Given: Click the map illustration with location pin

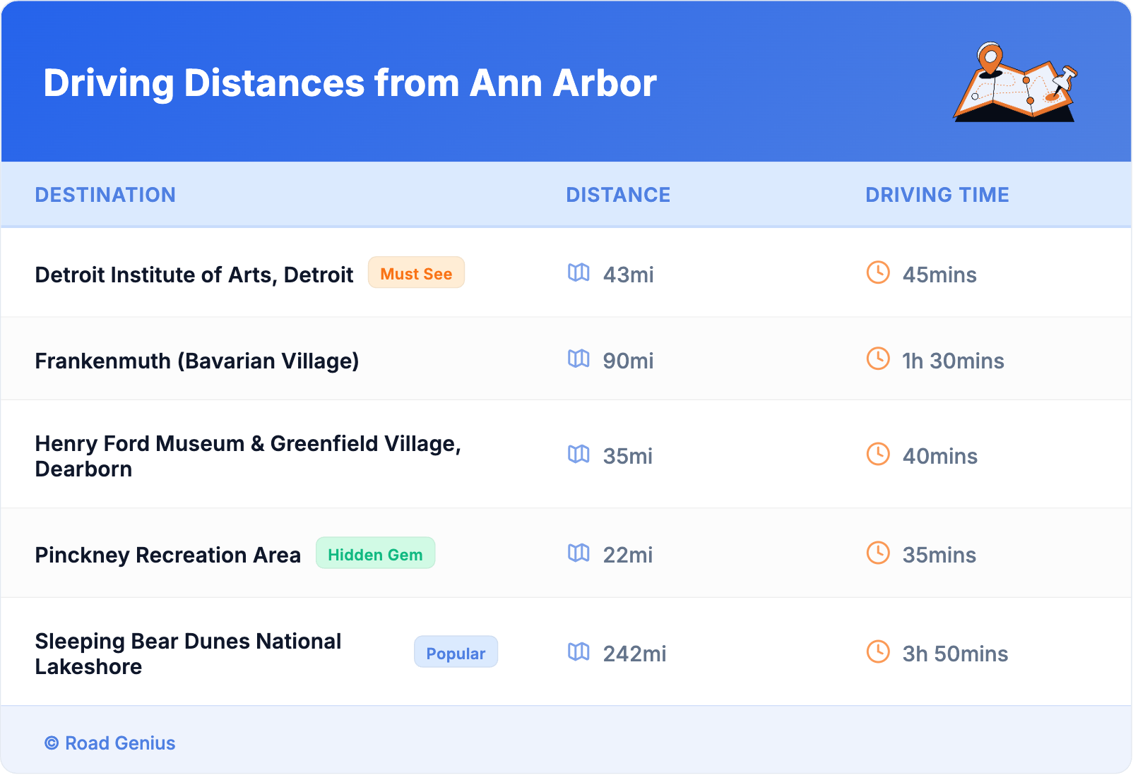Looking at the screenshot, I should coord(1015,83).
